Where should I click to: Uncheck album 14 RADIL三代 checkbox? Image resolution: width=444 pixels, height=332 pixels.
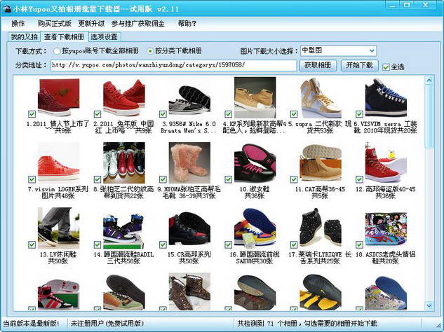click(x=97, y=244)
